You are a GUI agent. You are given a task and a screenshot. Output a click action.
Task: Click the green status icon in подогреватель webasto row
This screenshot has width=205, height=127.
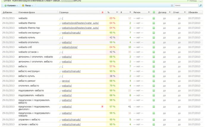coord(154,95)
